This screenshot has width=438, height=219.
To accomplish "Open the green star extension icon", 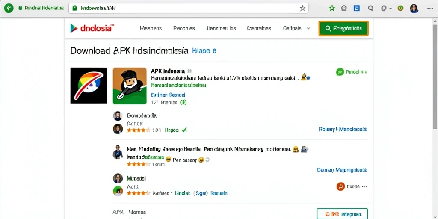I will (332, 9).
